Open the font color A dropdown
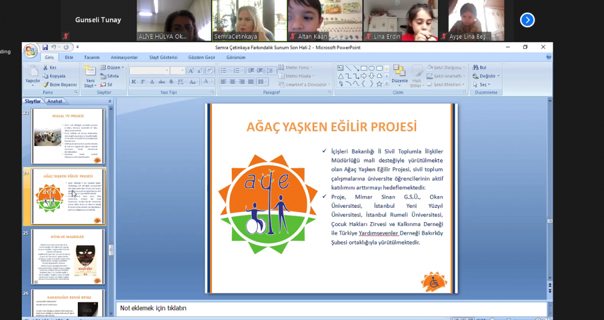 (x=208, y=82)
